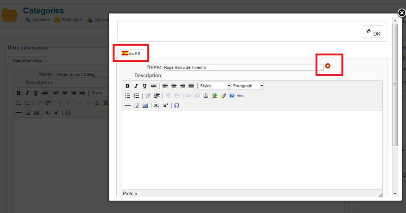Apply superscript in the dialog editor

point(165,106)
